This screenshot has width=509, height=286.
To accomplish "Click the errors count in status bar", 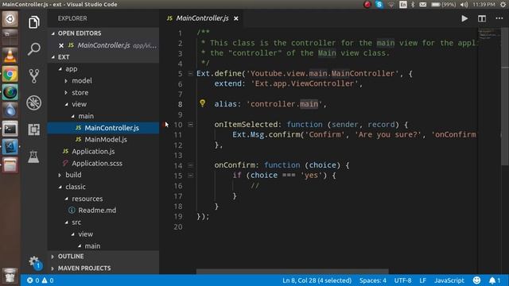I will point(33,280).
